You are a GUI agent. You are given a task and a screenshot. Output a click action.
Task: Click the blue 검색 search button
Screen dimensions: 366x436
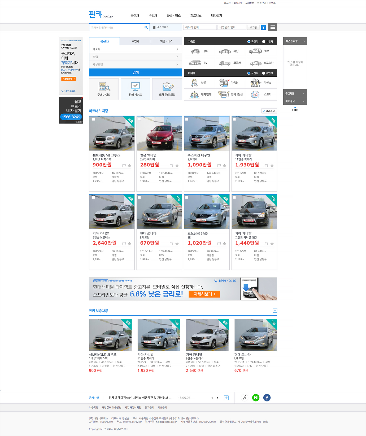tap(136, 72)
